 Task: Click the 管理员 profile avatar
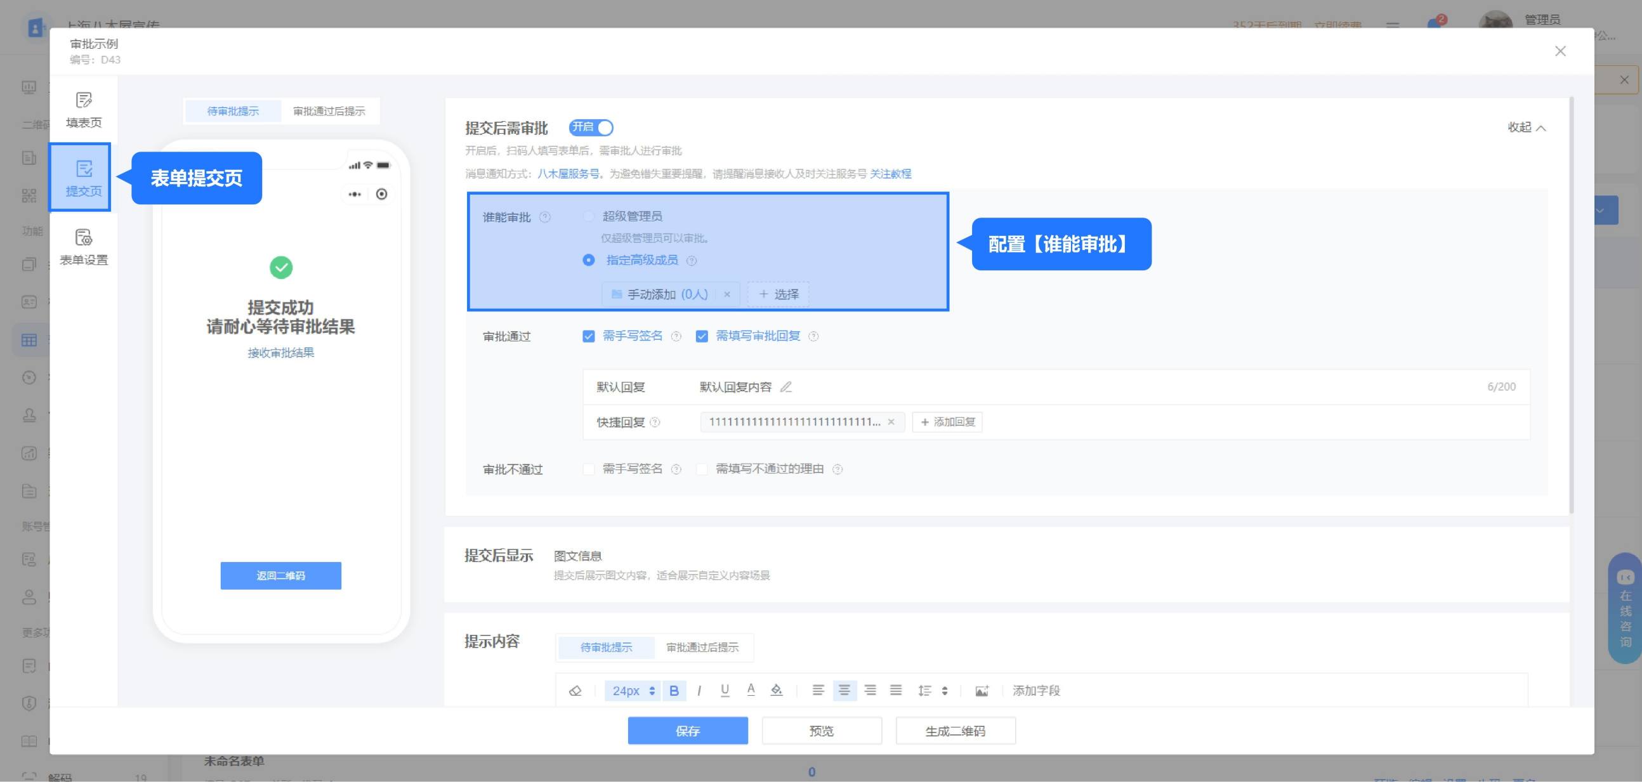pyautogui.click(x=1495, y=25)
